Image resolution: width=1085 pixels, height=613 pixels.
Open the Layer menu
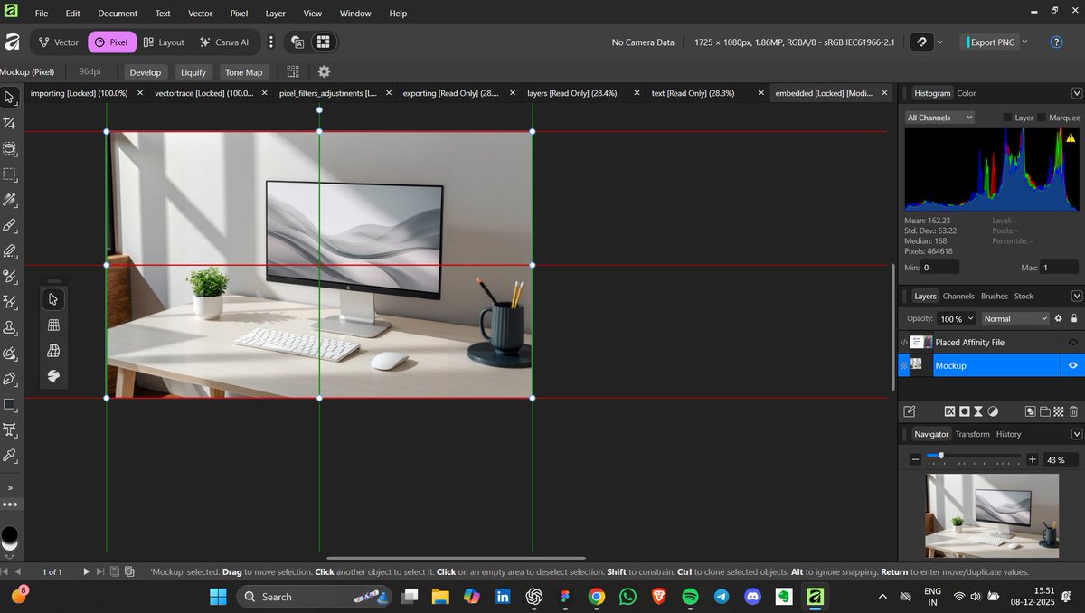275,14
